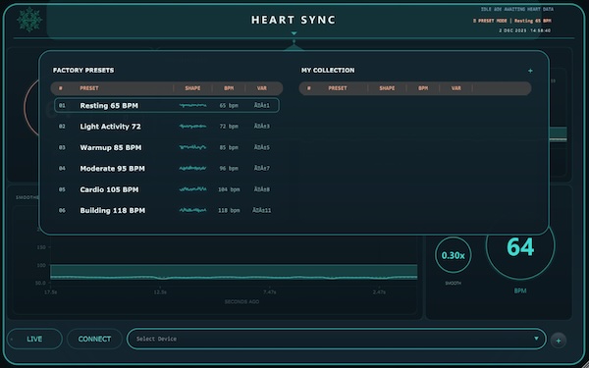Click the row number 06 in Factory Presets
The width and height of the screenshot is (589, 368).
pos(62,211)
